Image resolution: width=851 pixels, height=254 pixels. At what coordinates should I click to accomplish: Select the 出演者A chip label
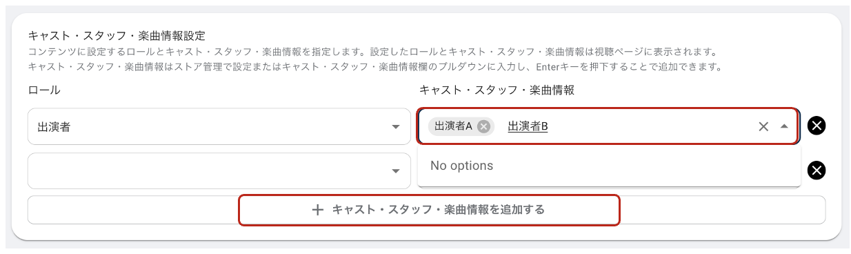(453, 126)
